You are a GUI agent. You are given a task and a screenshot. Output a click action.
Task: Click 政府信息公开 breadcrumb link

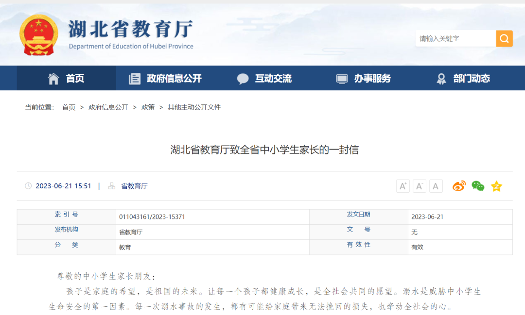(108, 107)
